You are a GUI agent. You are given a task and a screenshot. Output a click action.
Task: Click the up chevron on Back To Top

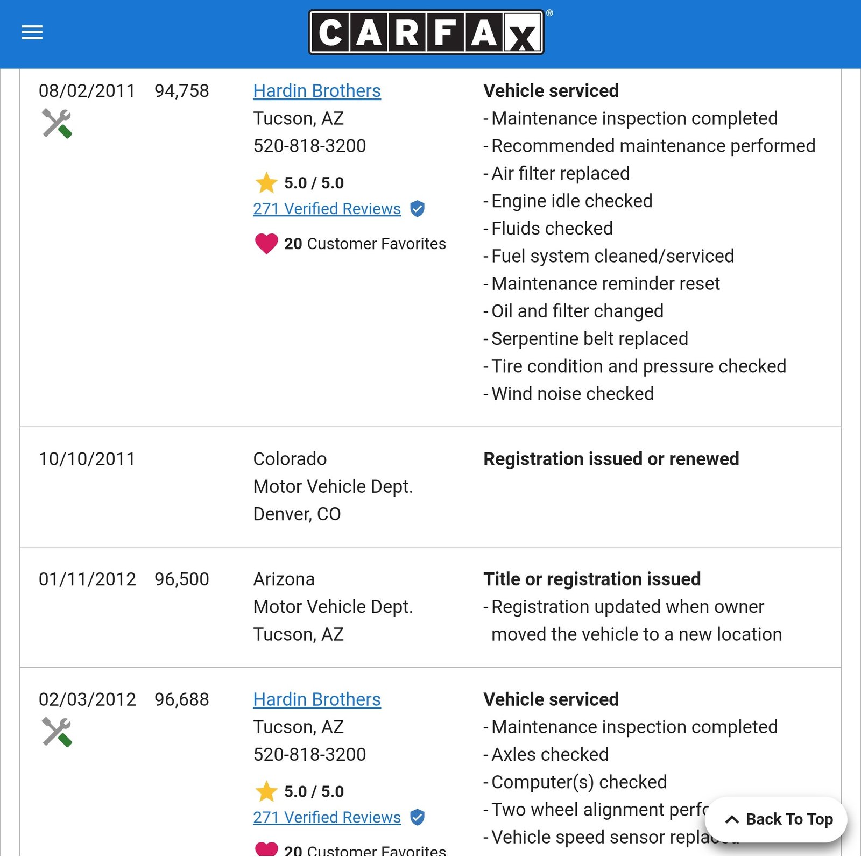pyautogui.click(x=732, y=819)
